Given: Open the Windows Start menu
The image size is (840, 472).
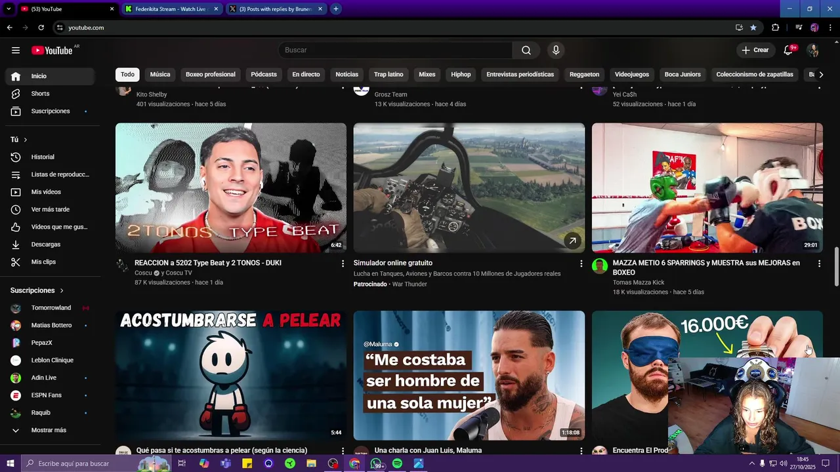Looking at the screenshot, I should pyautogui.click(x=10, y=463).
